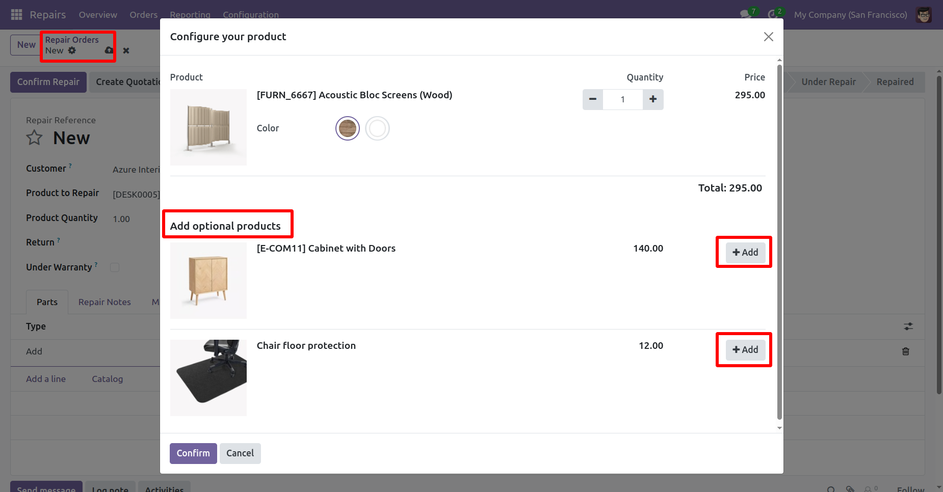
Task: Open the Configuration menu
Action: (250, 15)
